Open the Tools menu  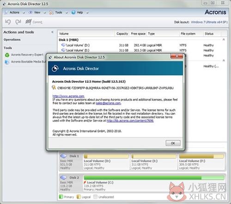(59, 12)
